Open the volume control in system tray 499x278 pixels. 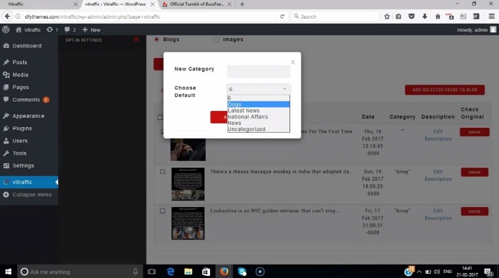point(437,272)
